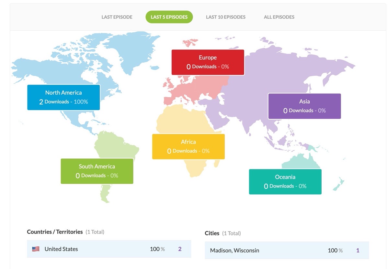
Task: Click the Madison download count 1
Action: point(358,250)
